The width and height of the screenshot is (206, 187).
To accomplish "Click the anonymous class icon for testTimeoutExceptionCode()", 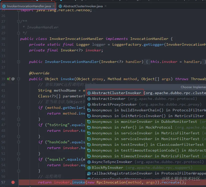I will (89, 151).
